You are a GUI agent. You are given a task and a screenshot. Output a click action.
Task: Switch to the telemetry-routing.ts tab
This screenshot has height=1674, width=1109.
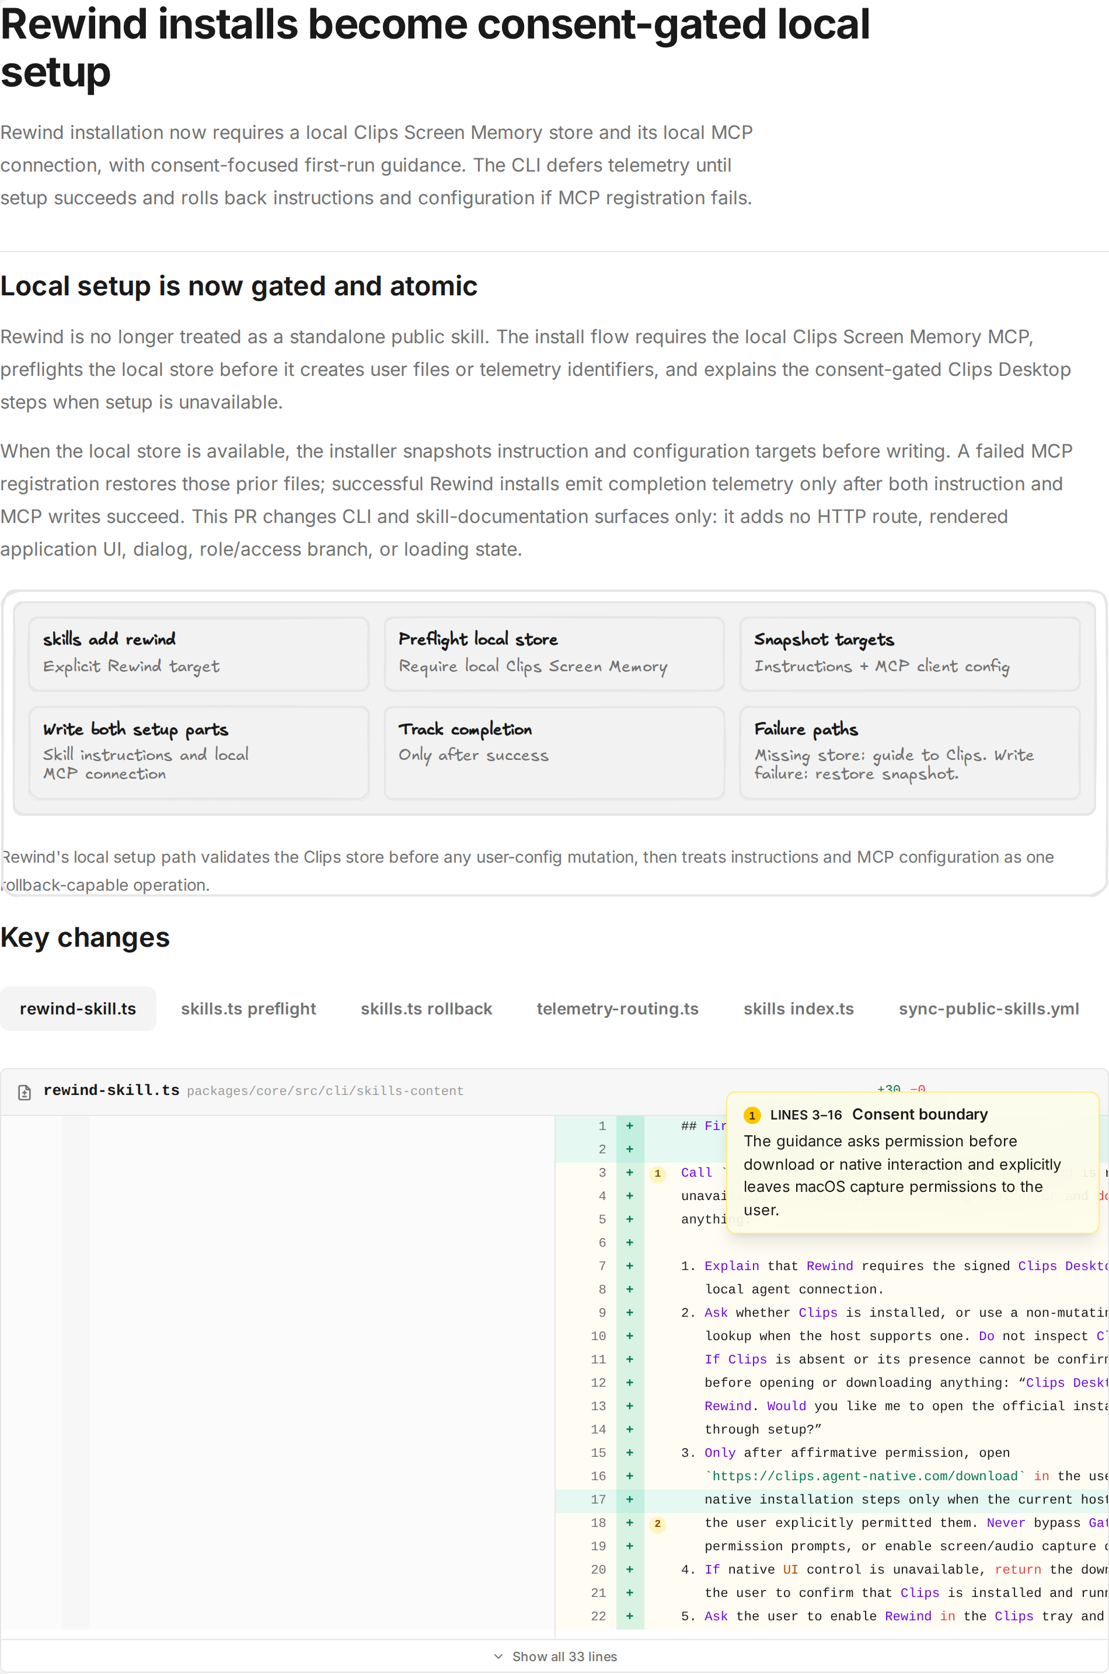click(x=618, y=1009)
